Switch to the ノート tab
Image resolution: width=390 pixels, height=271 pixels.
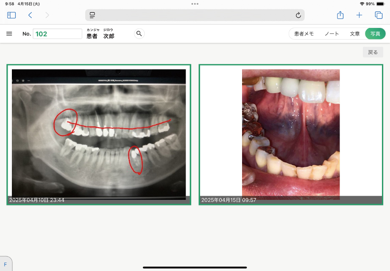[x=331, y=34]
